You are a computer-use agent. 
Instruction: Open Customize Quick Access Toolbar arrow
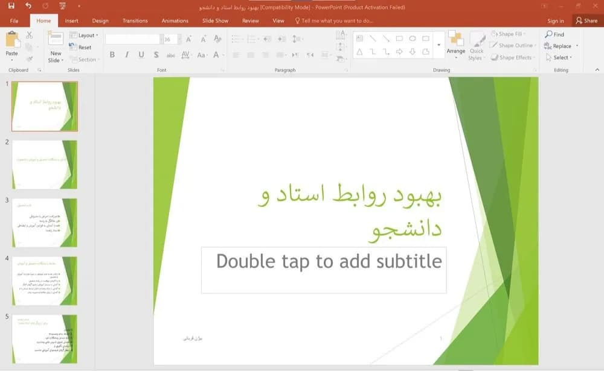(79, 6)
